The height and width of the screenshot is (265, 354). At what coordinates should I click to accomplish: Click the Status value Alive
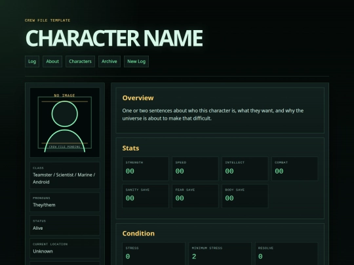(x=38, y=228)
